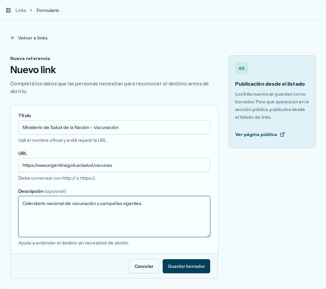This screenshot has width=326, height=289.
Task: Click 'Publicación desde el listado' heading
Action: pyautogui.click(x=270, y=84)
